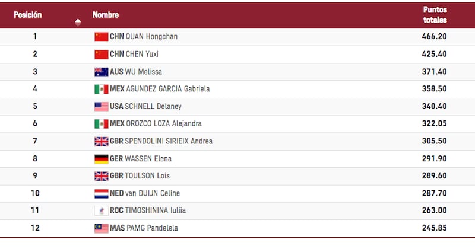The height and width of the screenshot is (249, 475).
Task: Select the Posición column header
Action: (x=27, y=15)
